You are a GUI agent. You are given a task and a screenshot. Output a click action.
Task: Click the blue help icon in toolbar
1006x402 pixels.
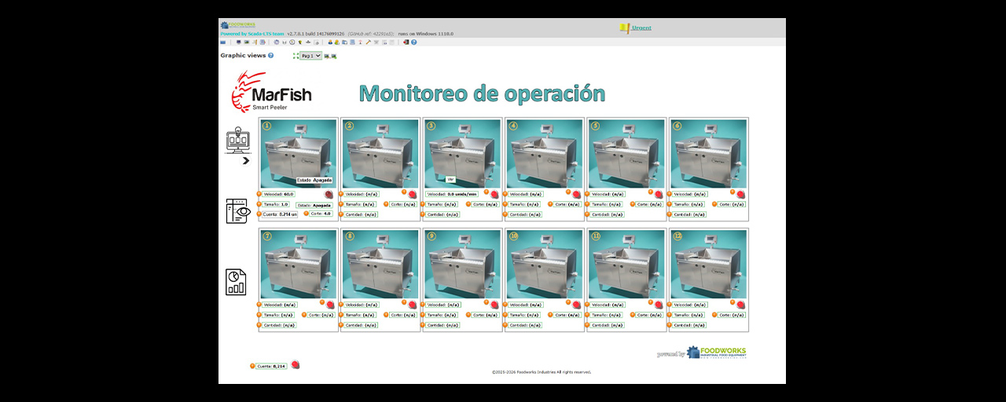pos(414,42)
